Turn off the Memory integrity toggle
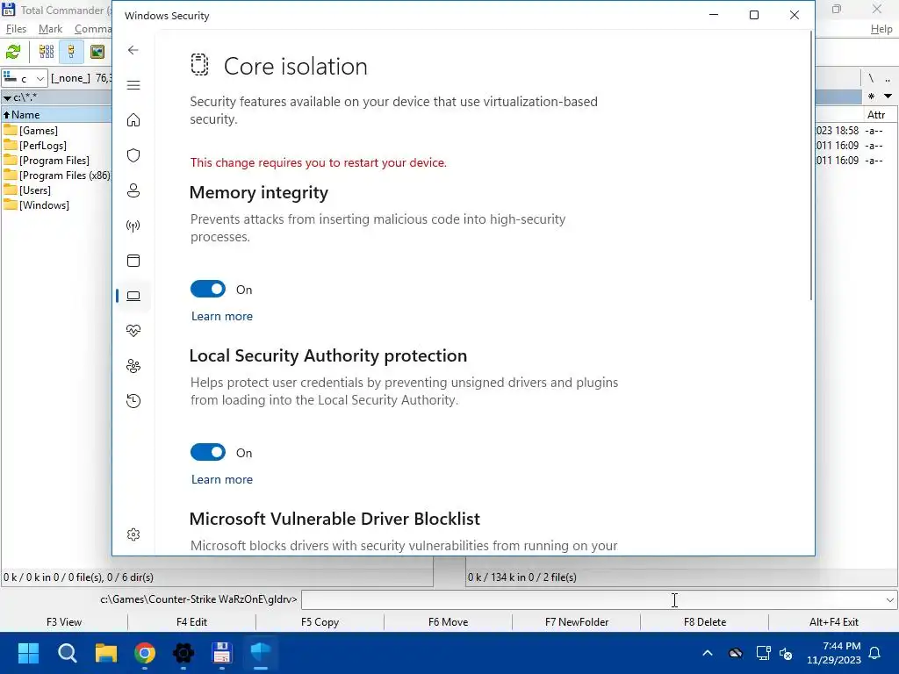The image size is (899, 674). pos(208,290)
